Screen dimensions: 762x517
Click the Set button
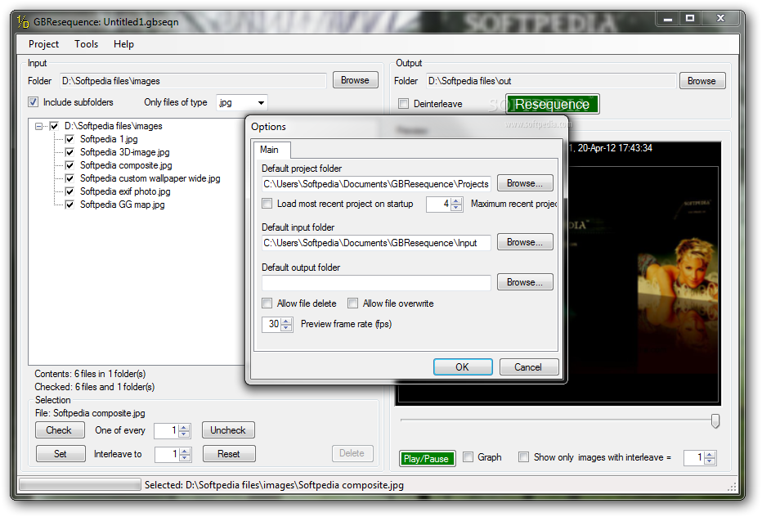[61, 454]
